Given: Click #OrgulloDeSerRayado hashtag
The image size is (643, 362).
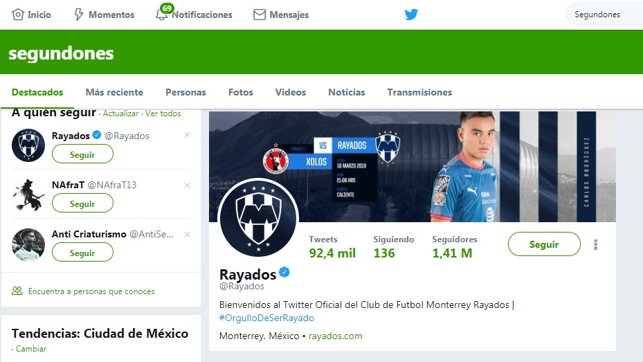Looking at the screenshot, I should 266,318.
